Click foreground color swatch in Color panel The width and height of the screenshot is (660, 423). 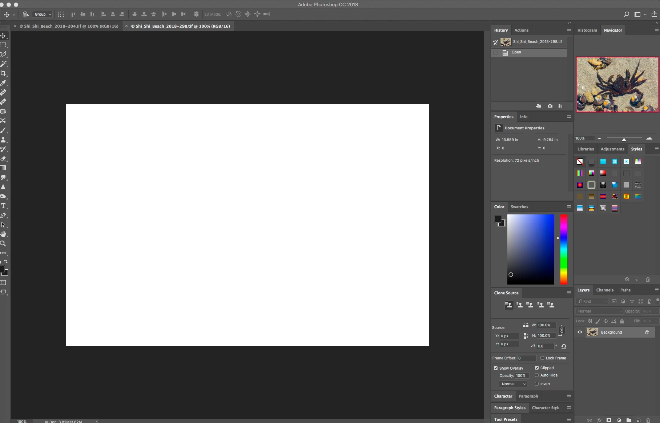pyautogui.click(x=498, y=219)
